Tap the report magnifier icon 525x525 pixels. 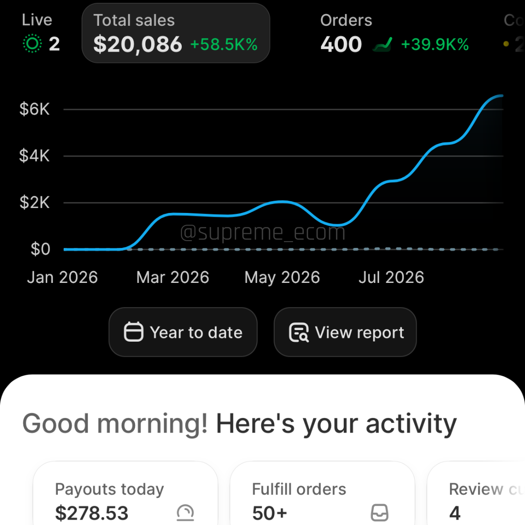click(x=298, y=332)
